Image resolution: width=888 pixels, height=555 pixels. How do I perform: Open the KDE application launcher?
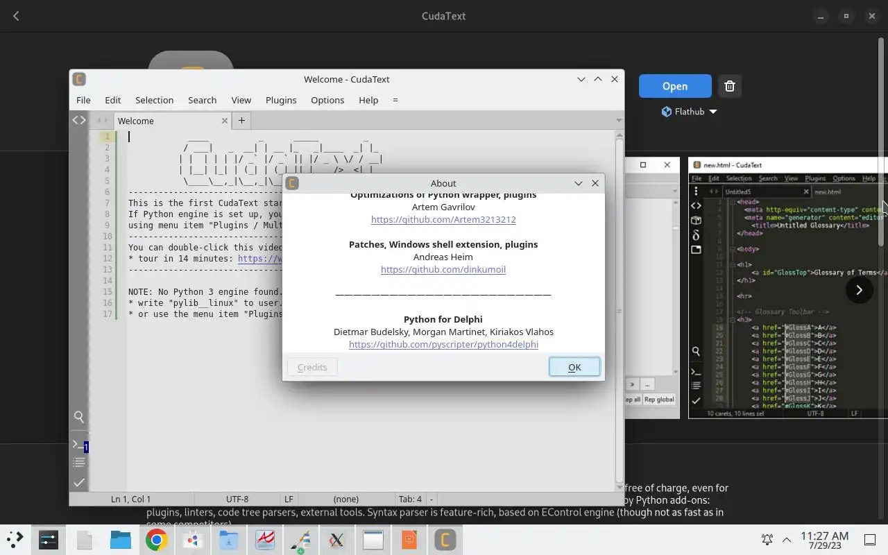[15, 539]
